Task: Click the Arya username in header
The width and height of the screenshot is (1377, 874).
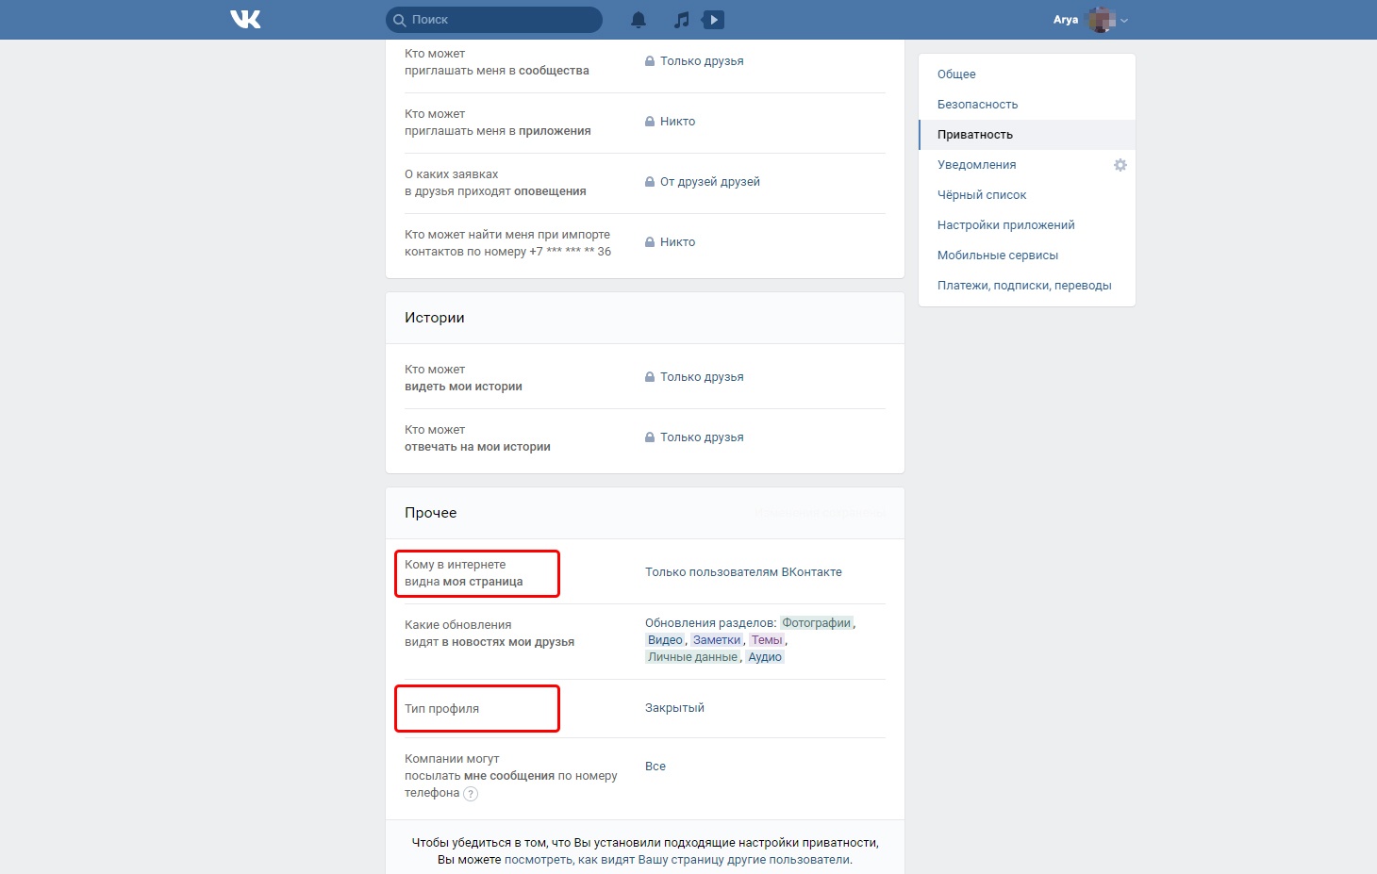Action: coord(1066,20)
